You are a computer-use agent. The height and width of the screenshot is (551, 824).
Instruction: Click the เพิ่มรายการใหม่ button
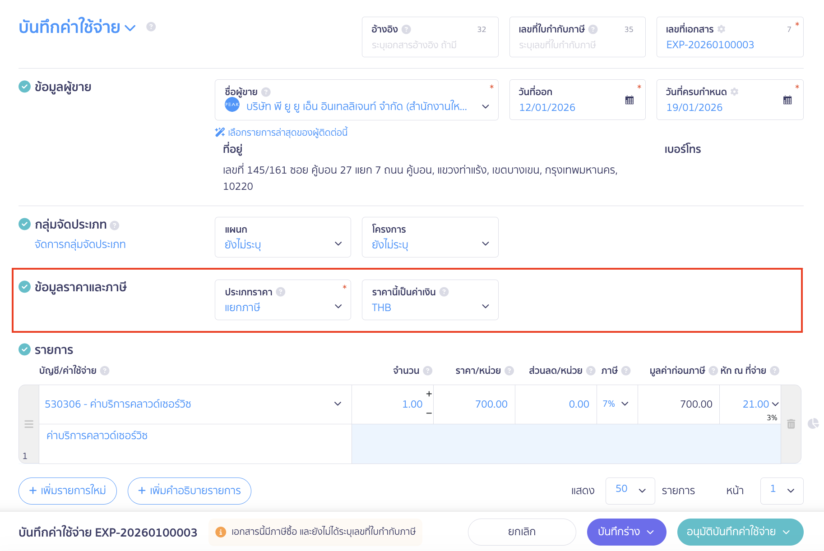pyautogui.click(x=68, y=491)
